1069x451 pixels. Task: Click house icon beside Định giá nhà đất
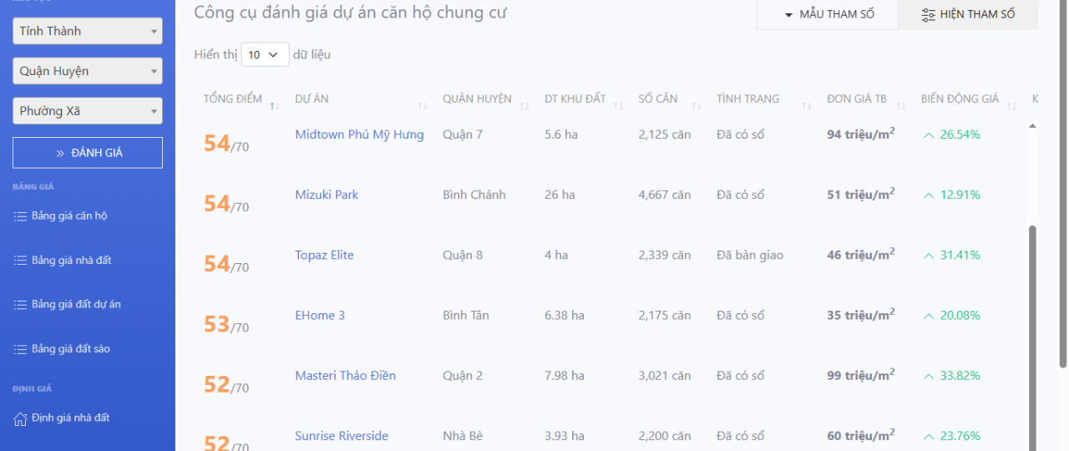[x=20, y=418]
